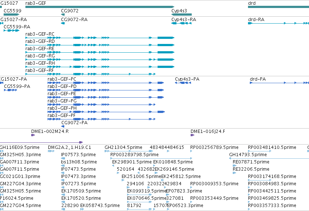Click the Cyp4s3-RA transcript

pyautogui.click(x=182, y=23)
